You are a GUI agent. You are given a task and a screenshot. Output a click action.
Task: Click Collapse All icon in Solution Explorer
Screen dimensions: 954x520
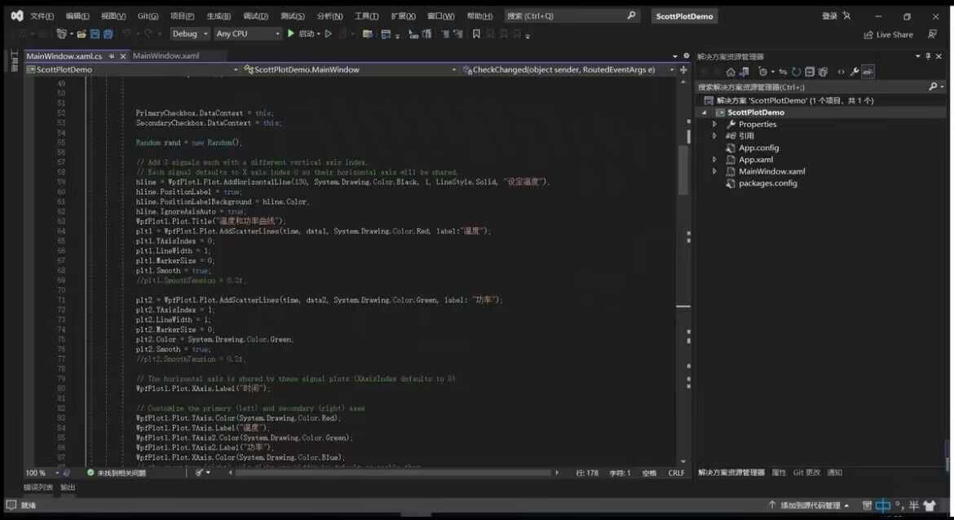810,72
